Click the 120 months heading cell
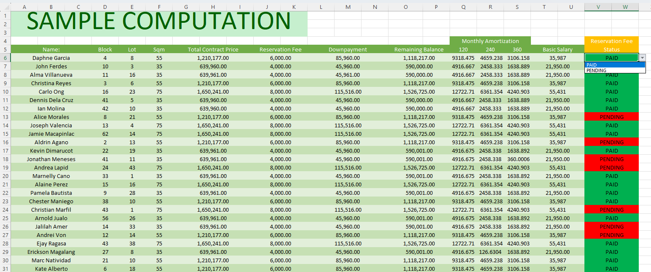 click(463, 49)
